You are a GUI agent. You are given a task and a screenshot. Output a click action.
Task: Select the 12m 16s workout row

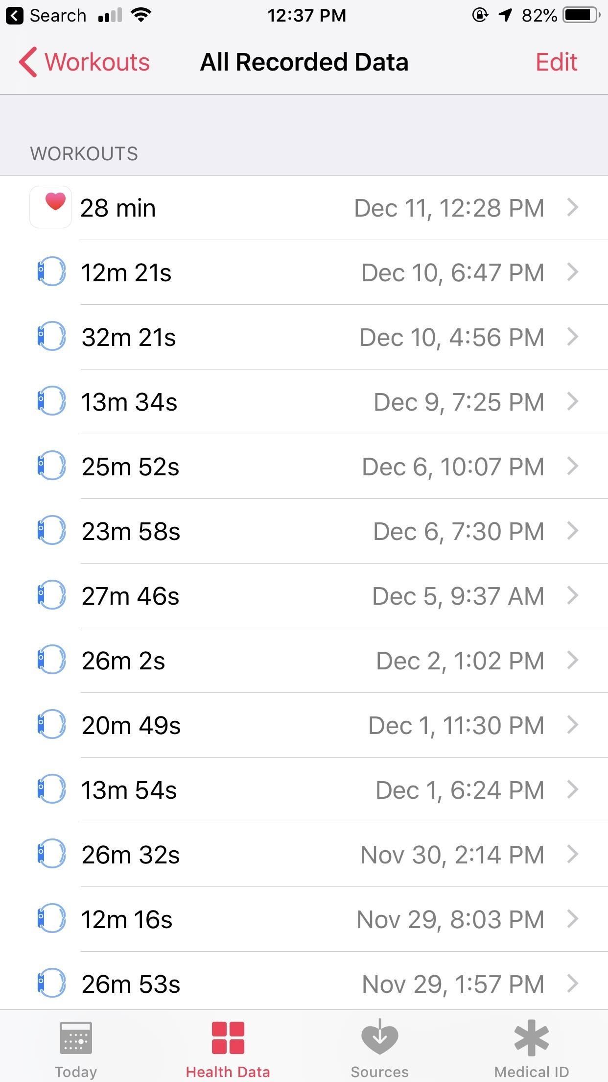coord(304,919)
